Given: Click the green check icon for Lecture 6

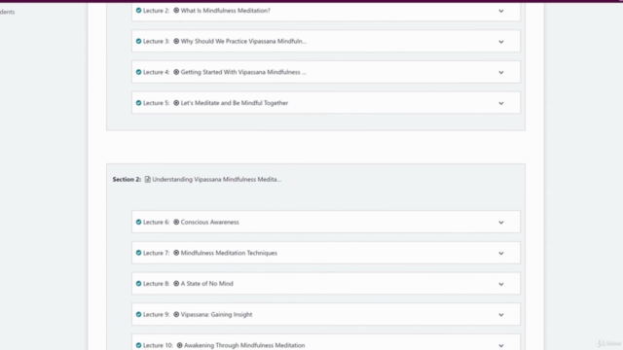Looking at the screenshot, I should click(138, 222).
